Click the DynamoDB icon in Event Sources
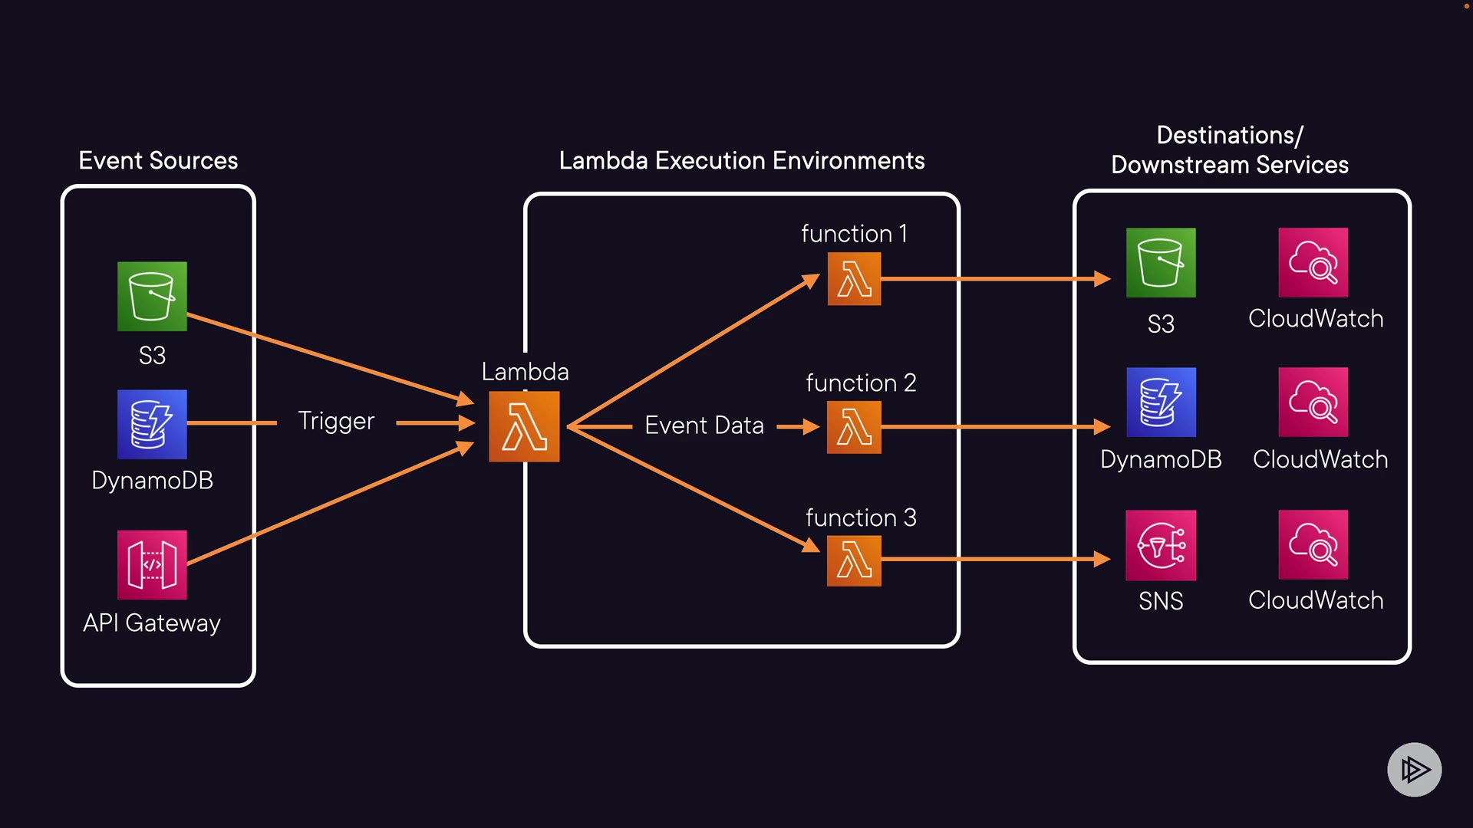1473x828 pixels. [x=152, y=424]
